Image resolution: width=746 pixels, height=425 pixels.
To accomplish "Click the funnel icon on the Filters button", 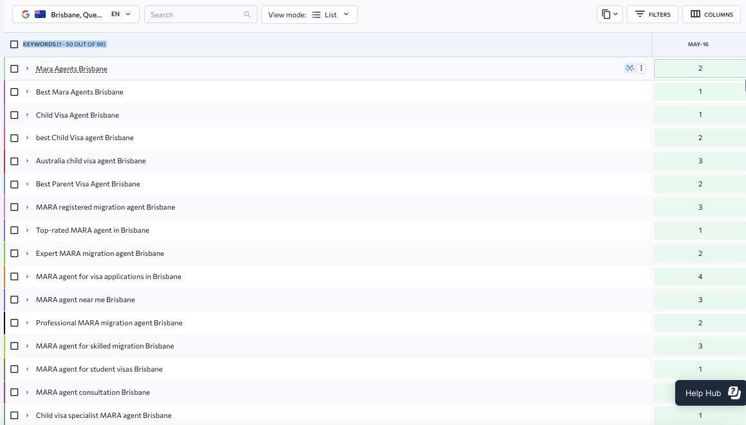I will pyautogui.click(x=639, y=14).
